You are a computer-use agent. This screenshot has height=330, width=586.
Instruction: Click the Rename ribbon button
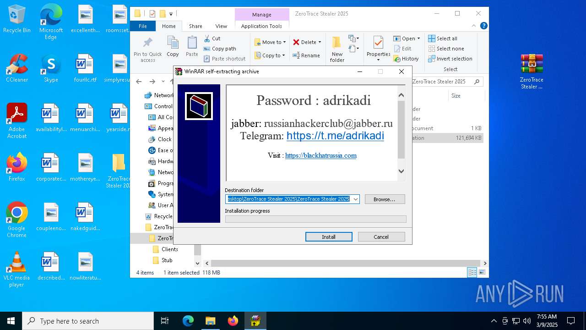click(306, 55)
